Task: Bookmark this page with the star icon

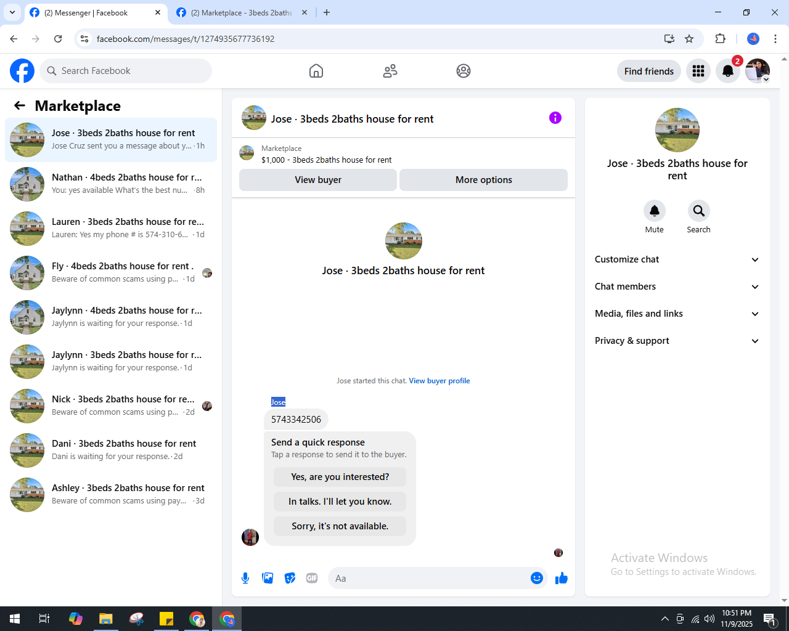Action: coord(689,39)
